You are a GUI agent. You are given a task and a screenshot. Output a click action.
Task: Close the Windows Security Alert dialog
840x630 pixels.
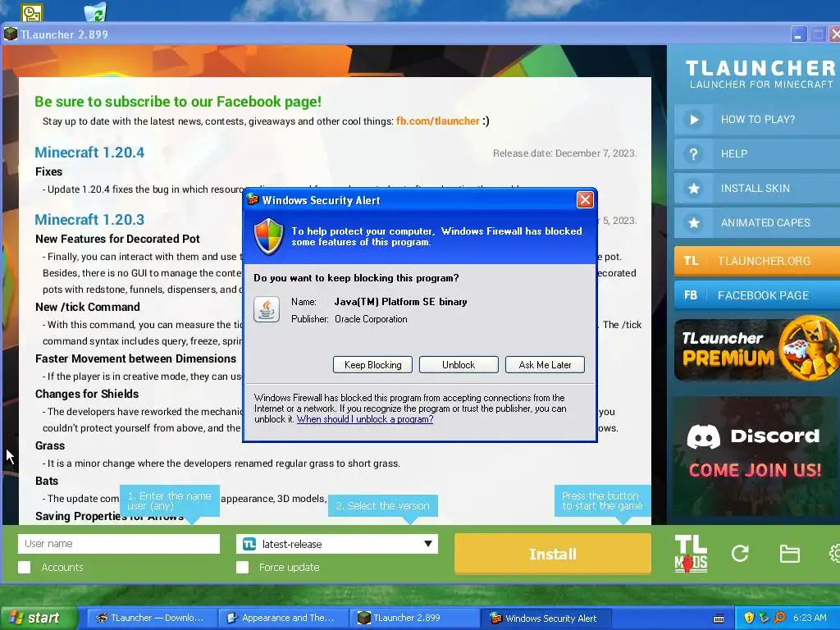click(x=584, y=200)
